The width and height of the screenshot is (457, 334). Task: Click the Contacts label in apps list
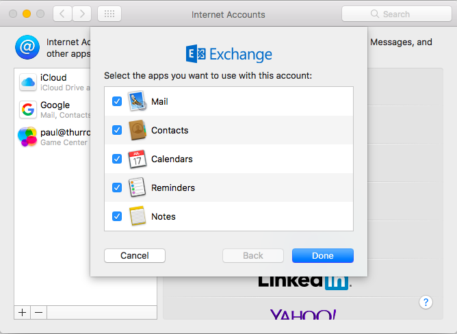(x=170, y=130)
